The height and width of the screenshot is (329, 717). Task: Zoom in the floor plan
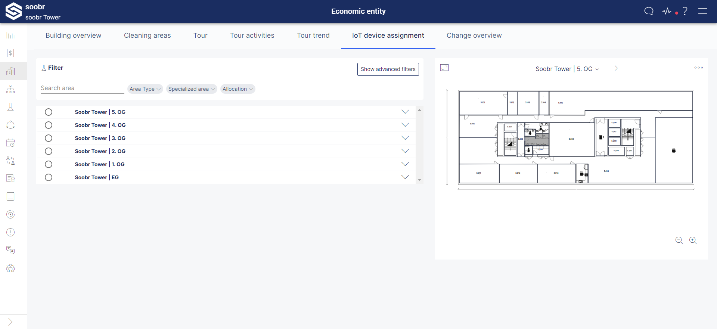[693, 240]
